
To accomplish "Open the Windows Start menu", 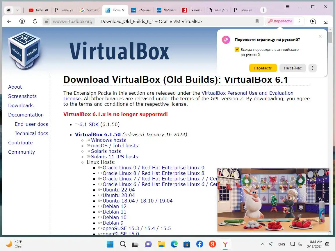I will 110,244.
